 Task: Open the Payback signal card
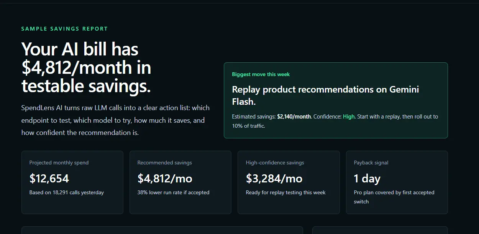coord(397,182)
